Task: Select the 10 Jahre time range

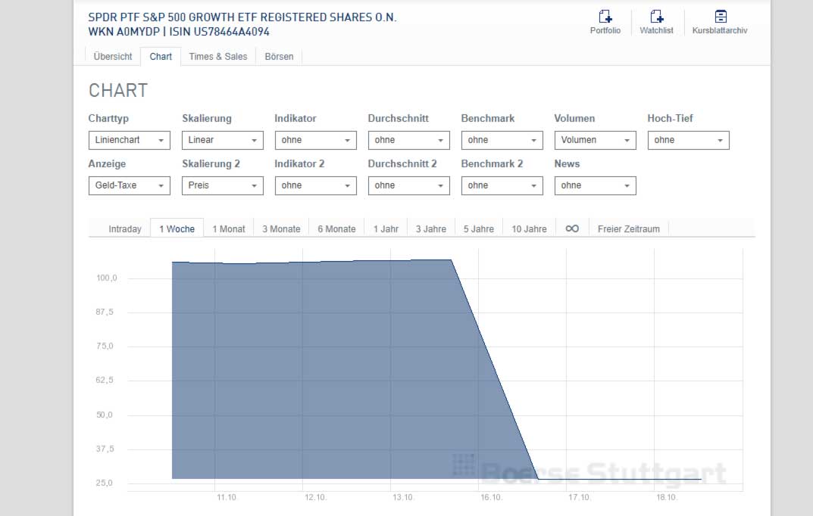Action: click(529, 229)
